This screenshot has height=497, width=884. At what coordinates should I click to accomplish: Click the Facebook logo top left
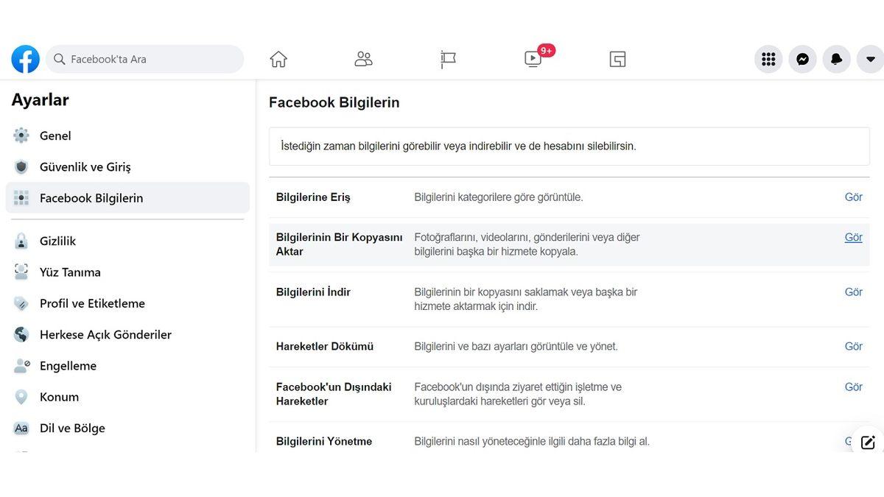click(x=25, y=59)
